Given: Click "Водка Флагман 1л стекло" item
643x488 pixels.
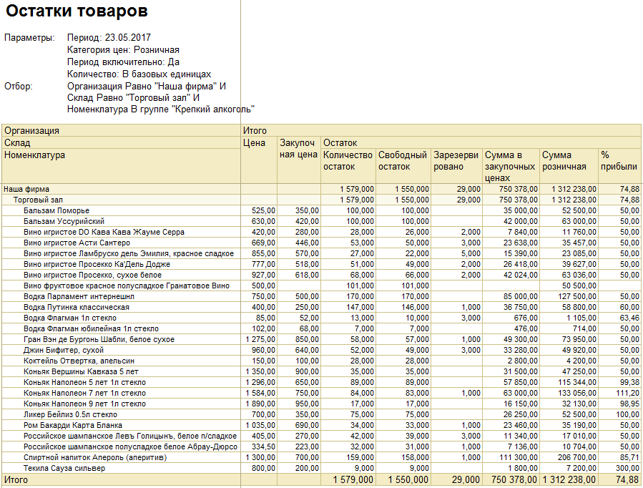Looking at the screenshot, I should (x=70, y=318).
